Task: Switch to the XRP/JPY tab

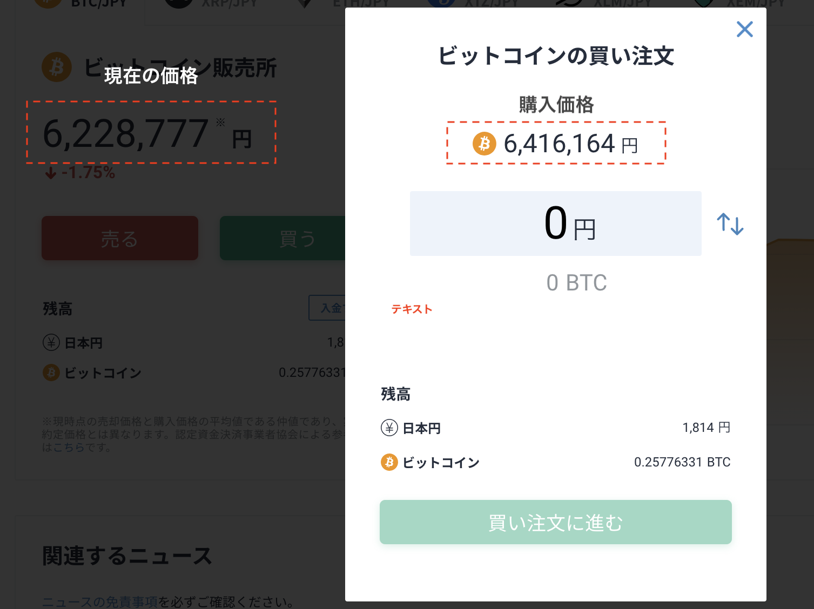Action: coord(211,4)
